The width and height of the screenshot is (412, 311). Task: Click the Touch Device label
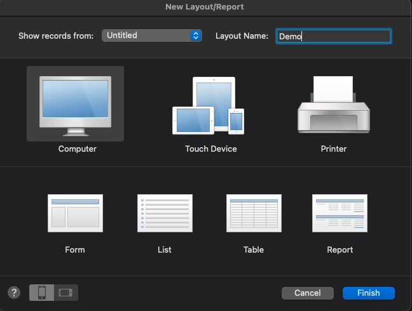pyautogui.click(x=210, y=149)
